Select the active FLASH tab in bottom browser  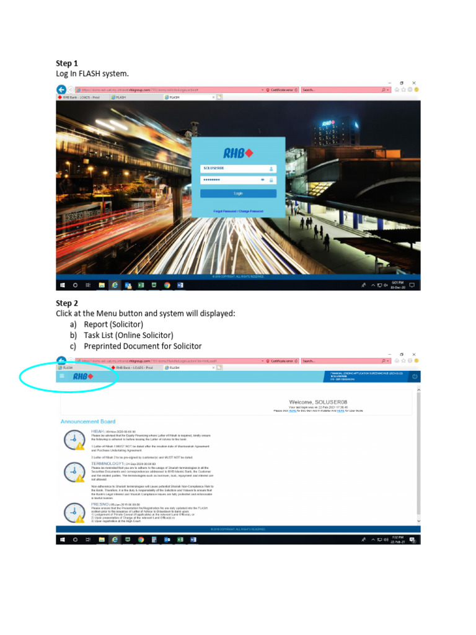[188, 368]
